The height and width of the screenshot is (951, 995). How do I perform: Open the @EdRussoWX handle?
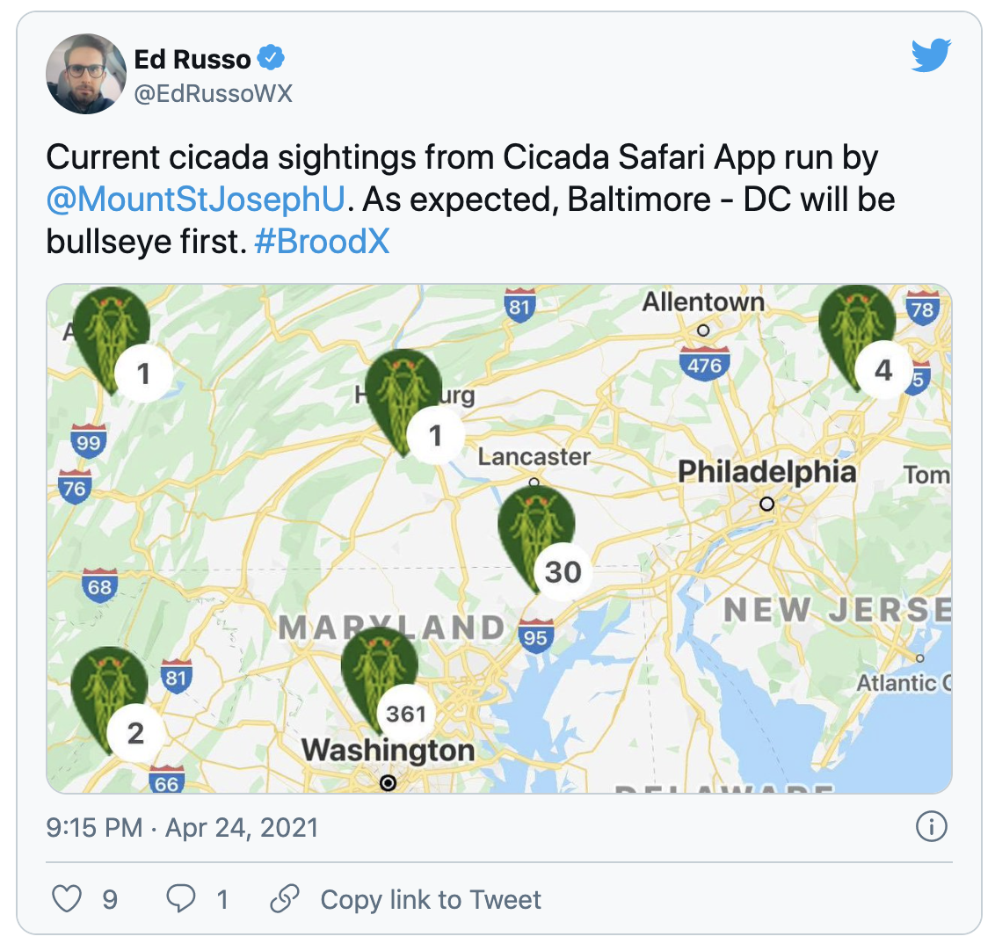tap(213, 94)
